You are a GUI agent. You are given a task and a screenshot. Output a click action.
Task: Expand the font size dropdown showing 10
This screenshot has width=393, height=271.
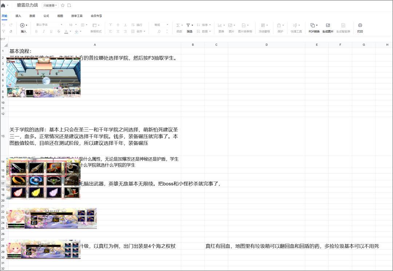point(73,25)
